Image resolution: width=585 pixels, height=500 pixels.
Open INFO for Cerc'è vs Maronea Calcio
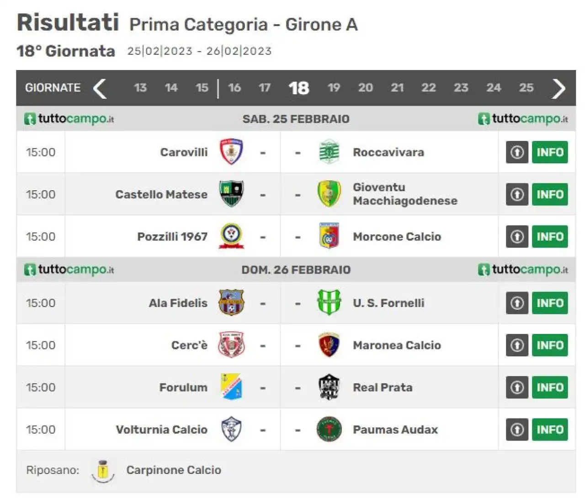pos(550,345)
